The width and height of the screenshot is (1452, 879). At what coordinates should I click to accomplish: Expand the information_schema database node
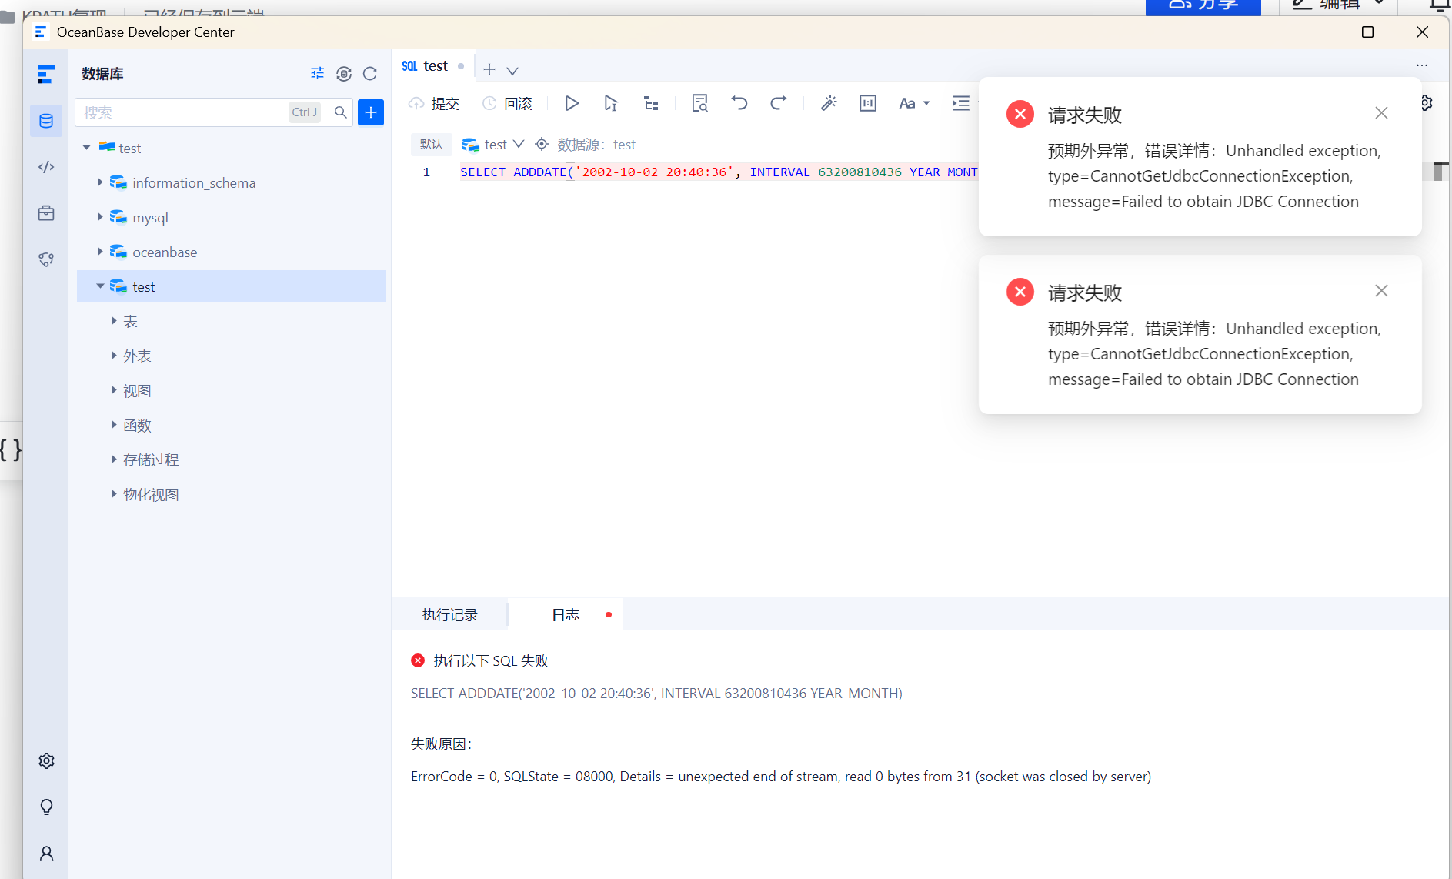[x=100, y=182]
